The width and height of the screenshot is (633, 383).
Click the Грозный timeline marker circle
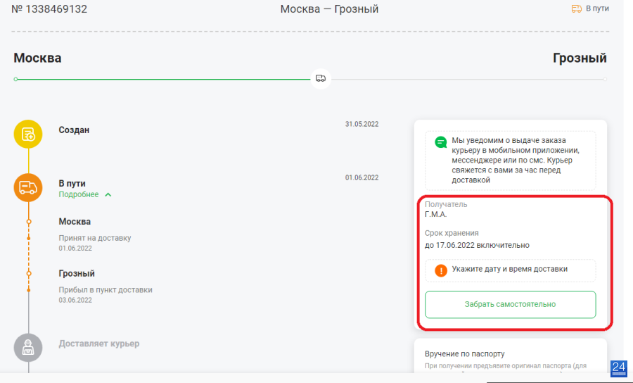point(29,273)
